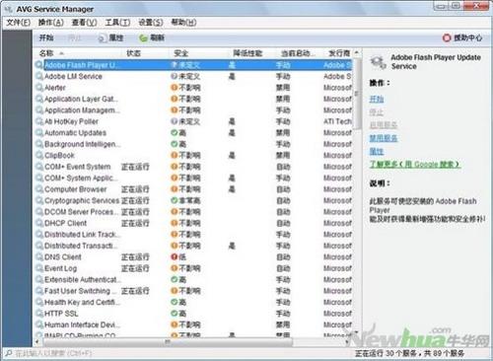
Task: Click icon beside DNS Client
Action: coord(39,256)
